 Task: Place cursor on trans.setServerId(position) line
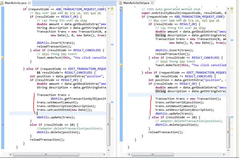(x=179, y=102)
